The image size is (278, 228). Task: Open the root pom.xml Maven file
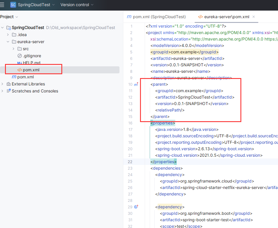(25, 77)
